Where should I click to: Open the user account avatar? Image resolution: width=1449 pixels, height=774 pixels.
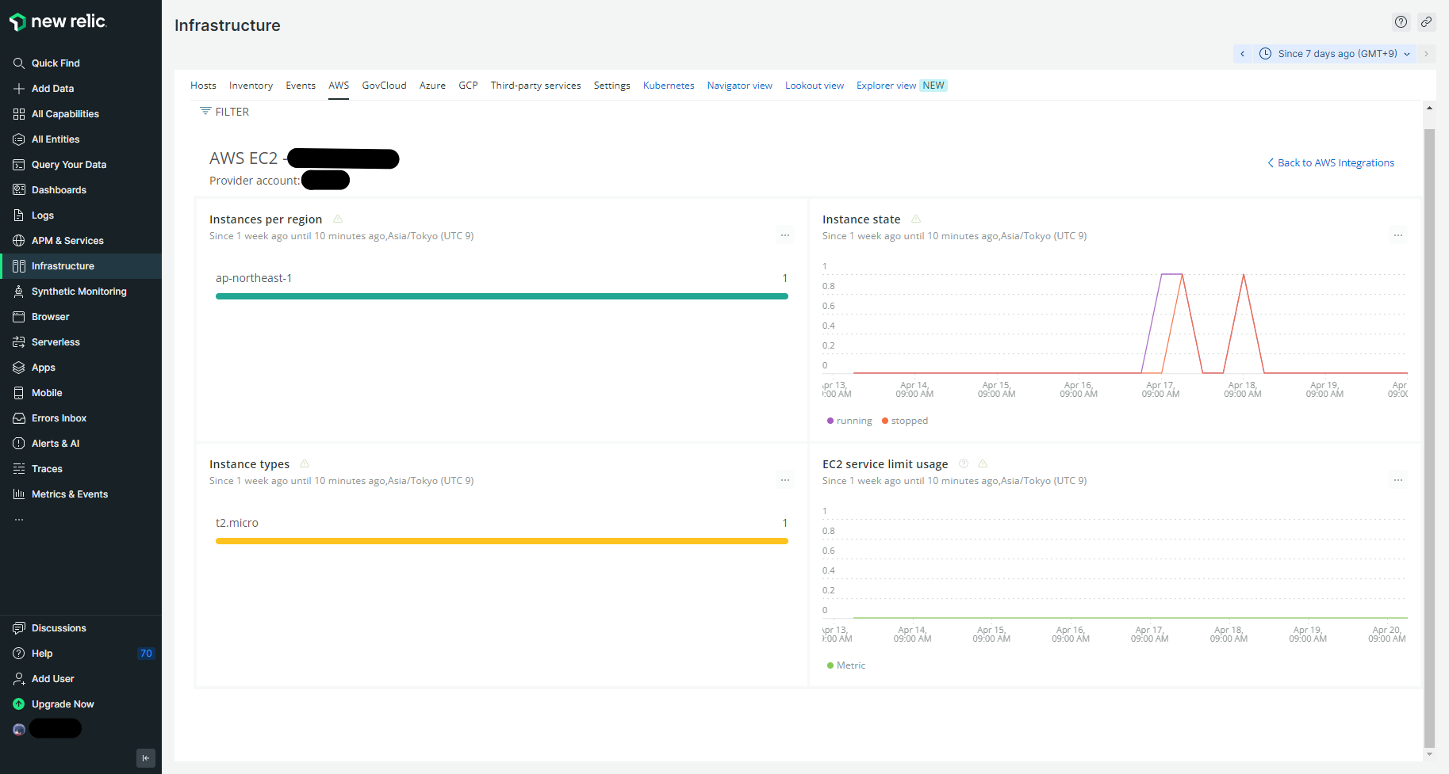click(19, 730)
